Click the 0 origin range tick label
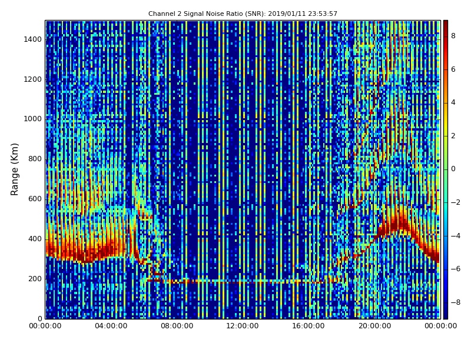The height and width of the screenshot is (353, 471). coord(39,318)
